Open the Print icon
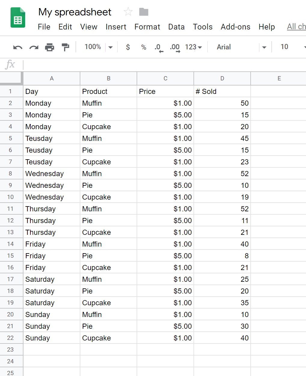This screenshot has width=306, height=376. (x=50, y=47)
